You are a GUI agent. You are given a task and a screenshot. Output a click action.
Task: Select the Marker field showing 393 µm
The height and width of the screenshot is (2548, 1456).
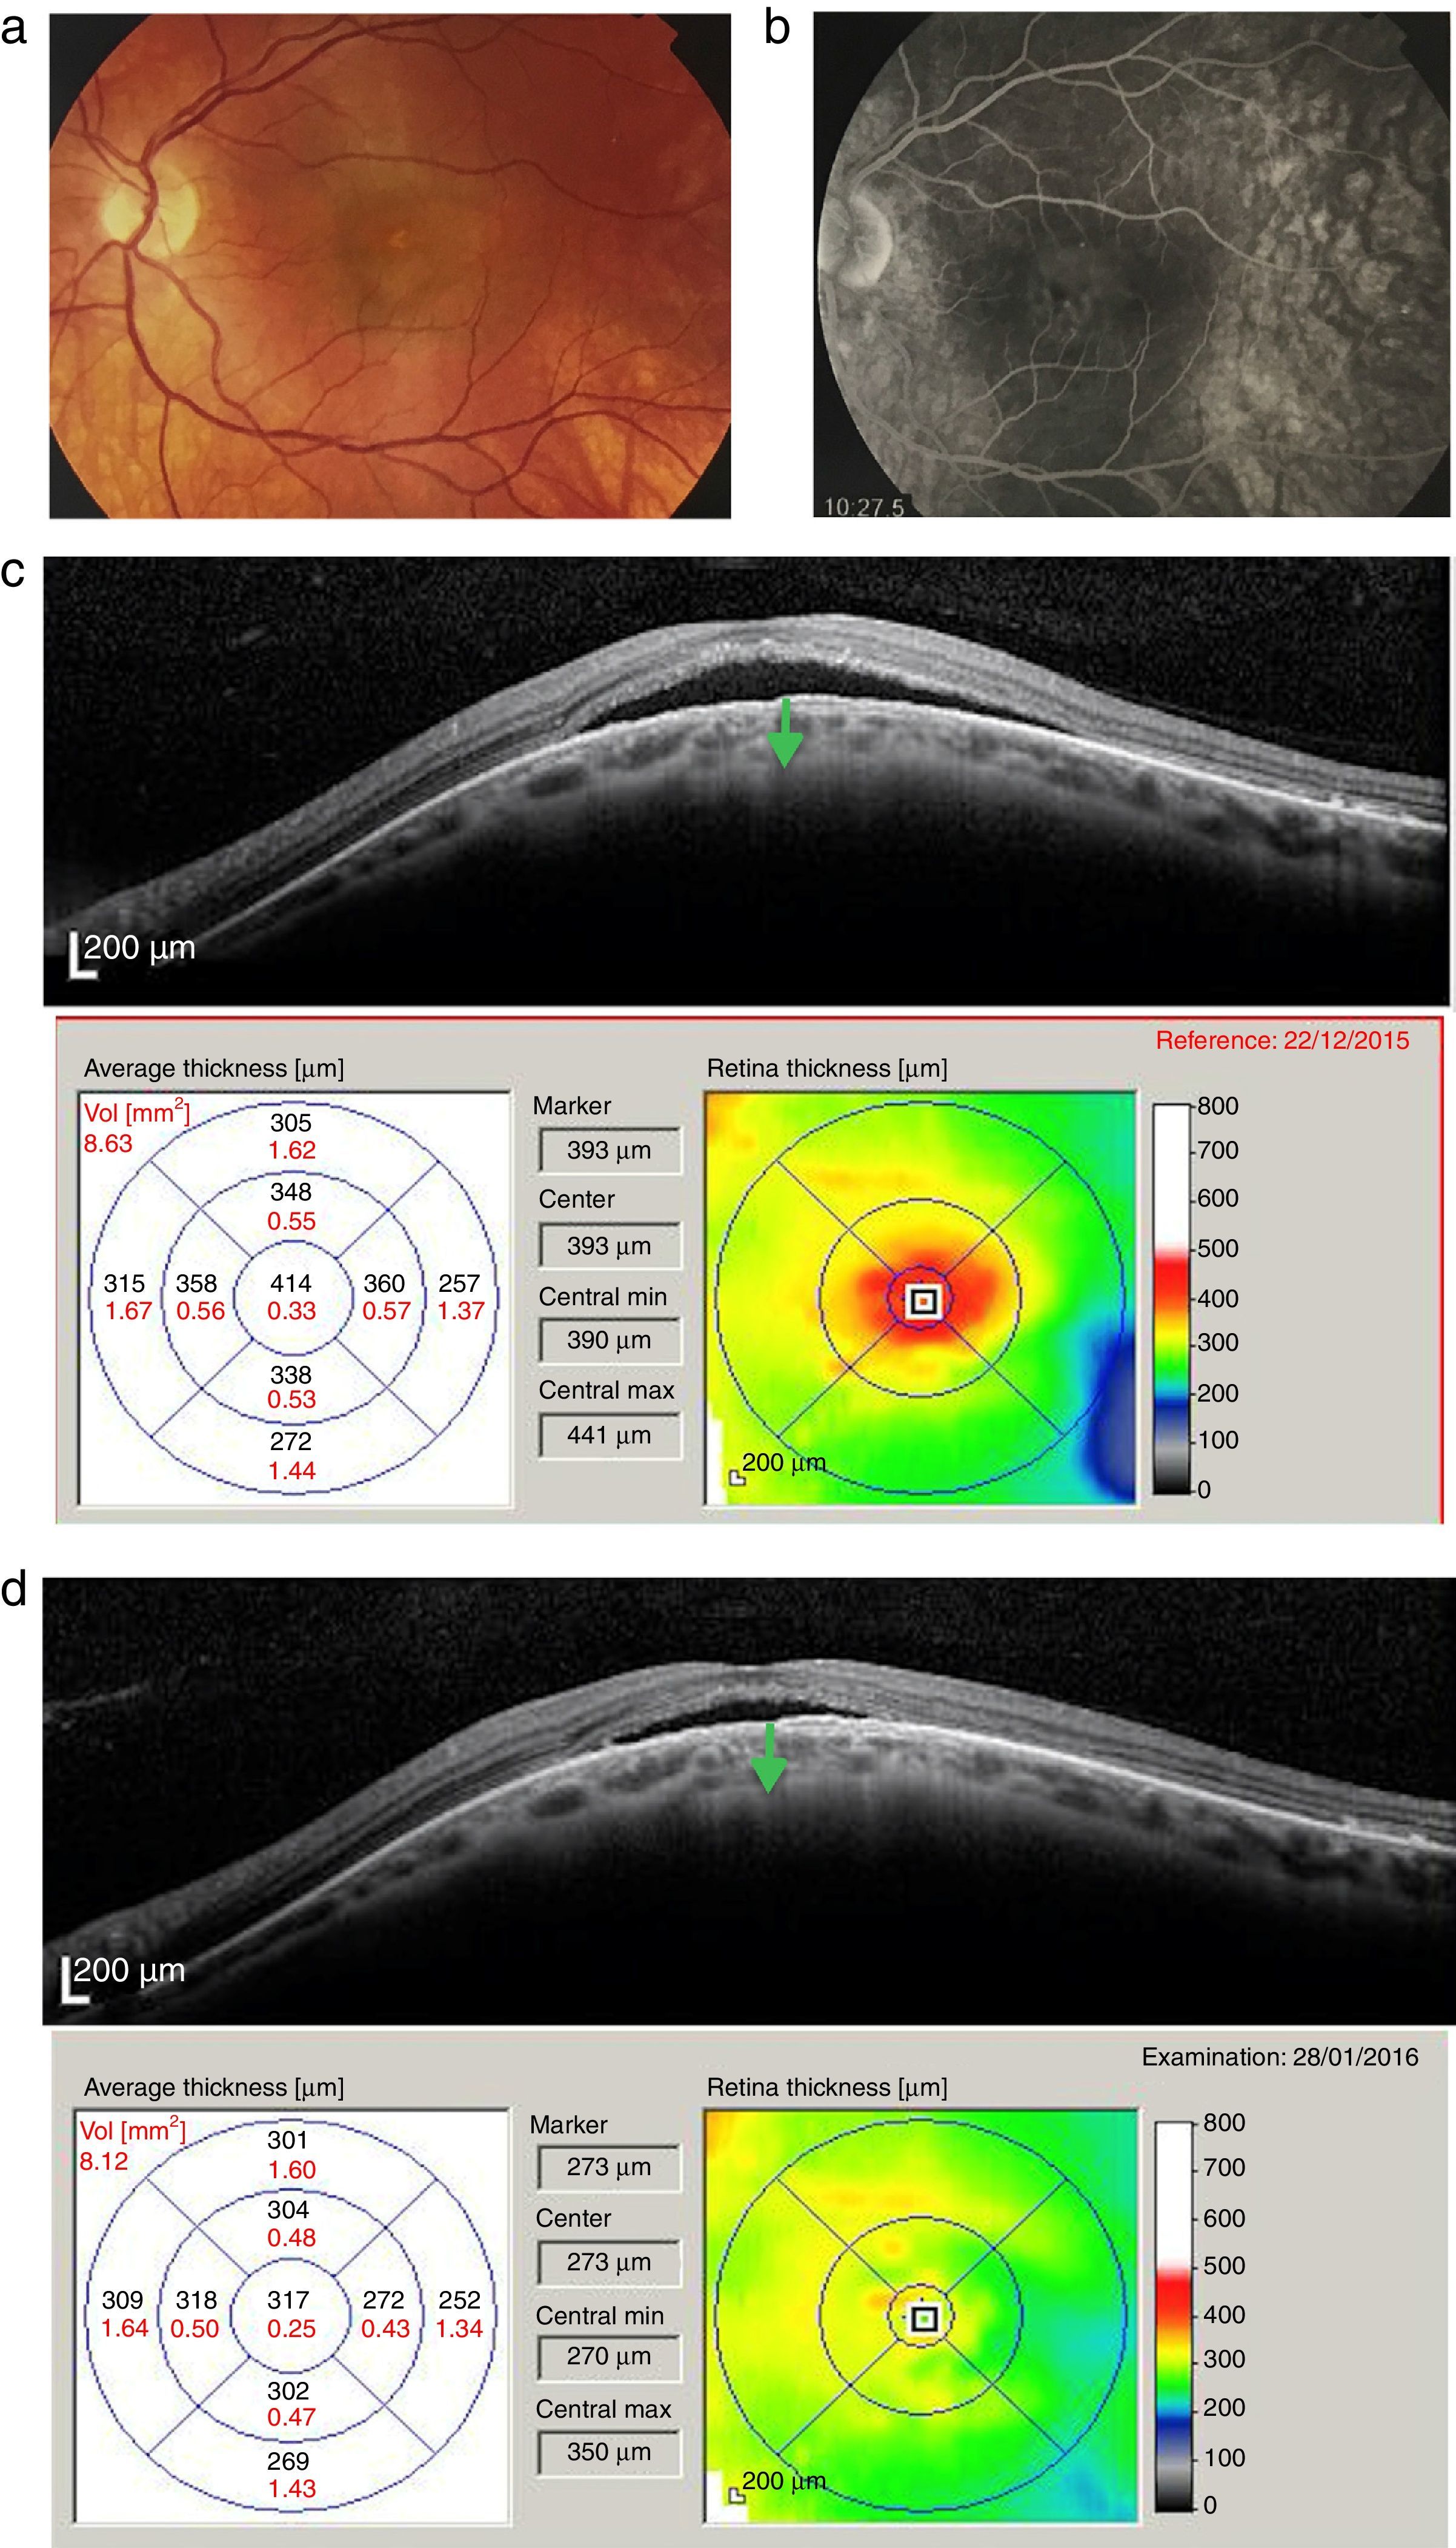pyautogui.click(x=609, y=1151)
